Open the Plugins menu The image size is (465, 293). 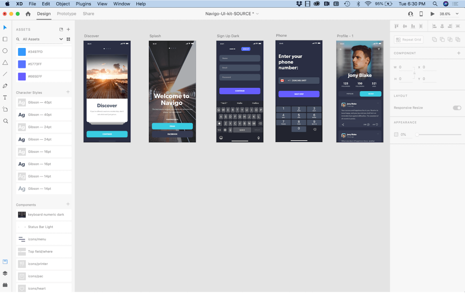(x=83, y=4)
